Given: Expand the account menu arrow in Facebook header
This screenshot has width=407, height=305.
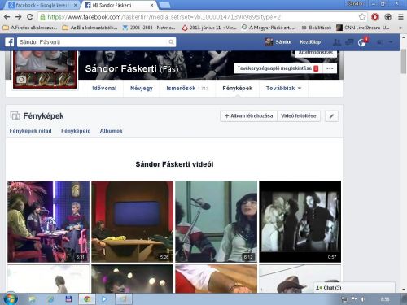Looking at the screenshot, I should tap(391, 42).
